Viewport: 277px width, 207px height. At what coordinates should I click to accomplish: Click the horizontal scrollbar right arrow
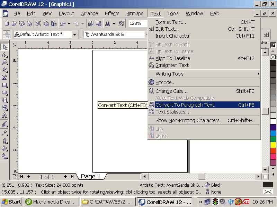[x=258, y=177]
